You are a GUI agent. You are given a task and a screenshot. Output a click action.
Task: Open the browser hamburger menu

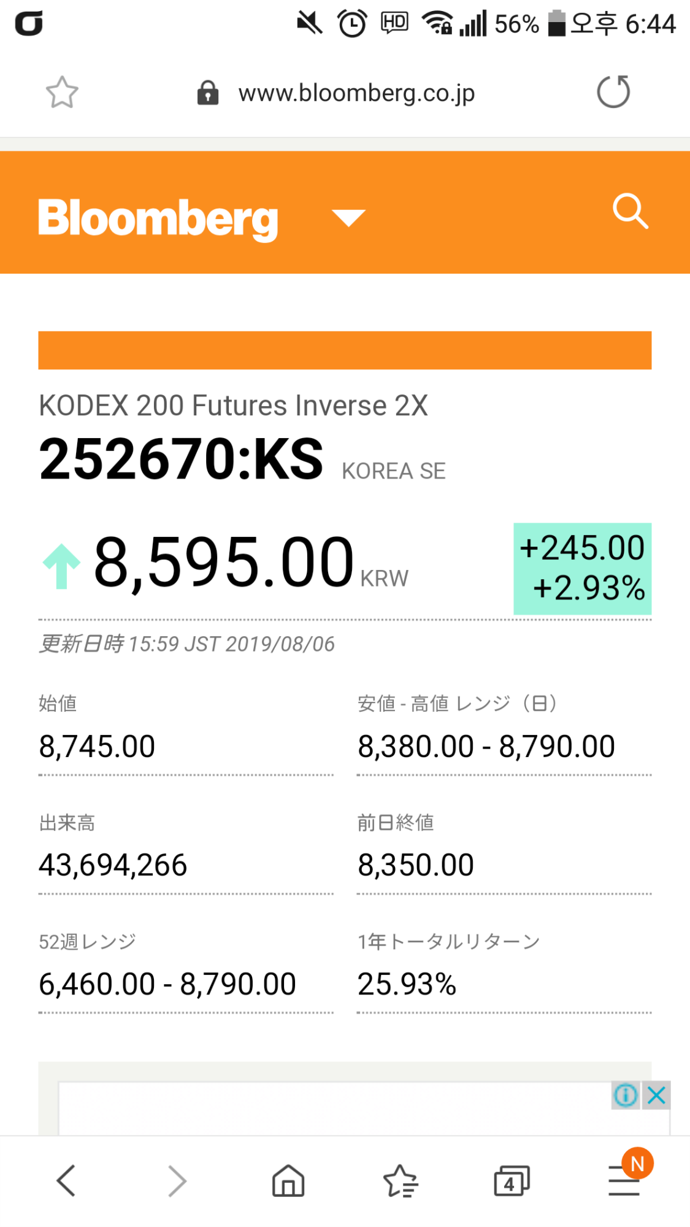pos(624,1182)
